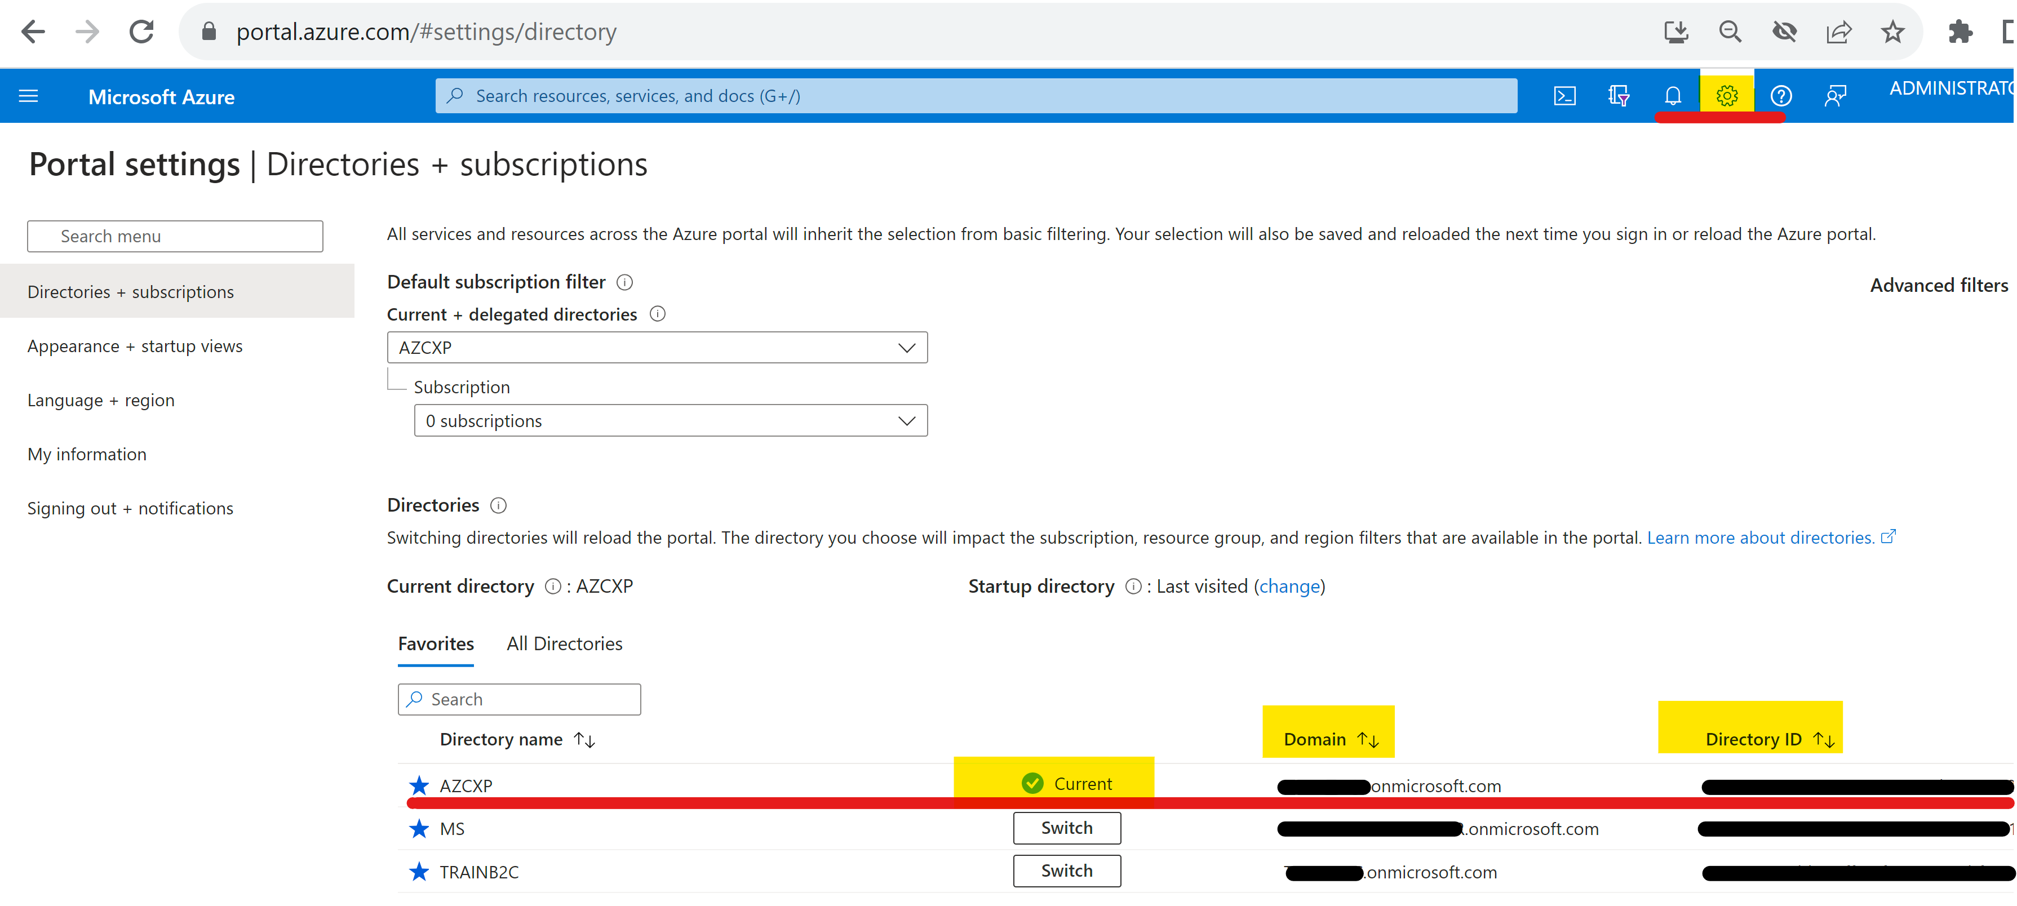Select the Favorites tab
The height and width of the screenshot is (906, 2017).
pyautogui.click(x=435, y=645)
